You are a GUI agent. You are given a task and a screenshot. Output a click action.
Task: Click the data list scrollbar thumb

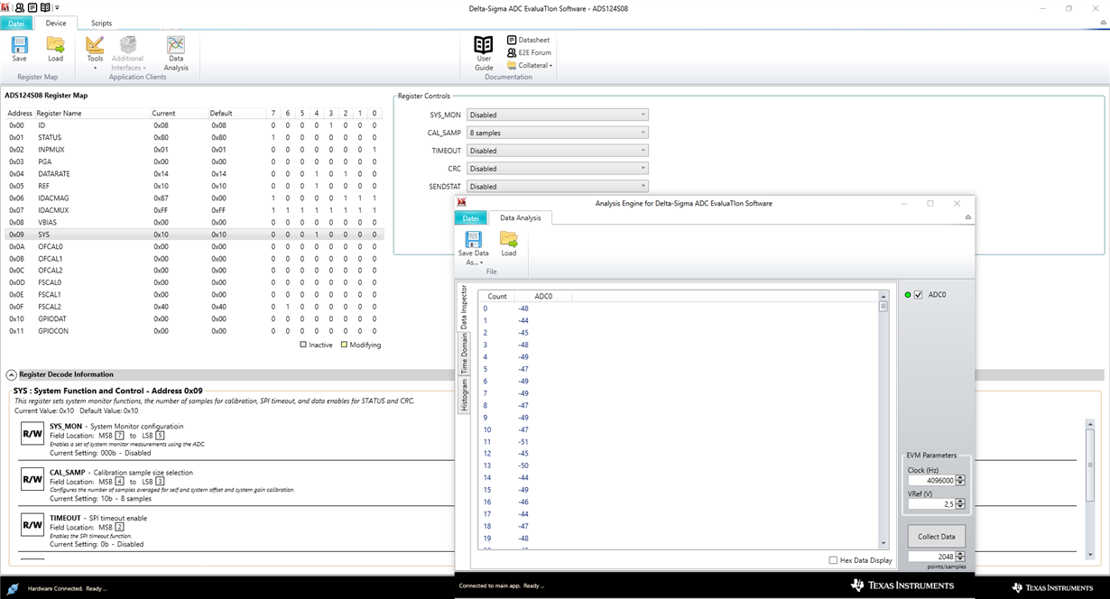(x=884, y=306)
